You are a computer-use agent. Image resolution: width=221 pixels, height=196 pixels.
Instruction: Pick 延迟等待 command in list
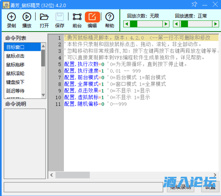click(22, 90)
